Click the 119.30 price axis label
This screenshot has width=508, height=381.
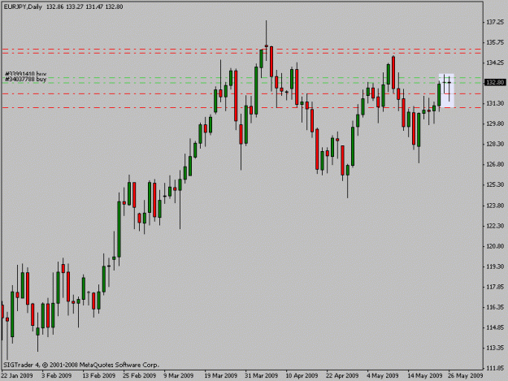click(495, 266)
